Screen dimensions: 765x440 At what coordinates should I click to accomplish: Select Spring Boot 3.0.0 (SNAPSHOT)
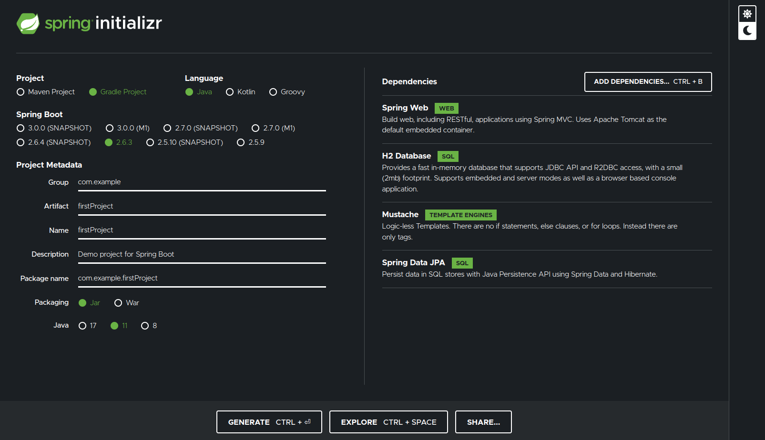pos(54,128)
